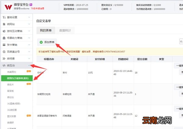Viewport: 183px width, 129px height.
Task: Click the 微网站 home icon in sidebar
Action: pos(4,24)
